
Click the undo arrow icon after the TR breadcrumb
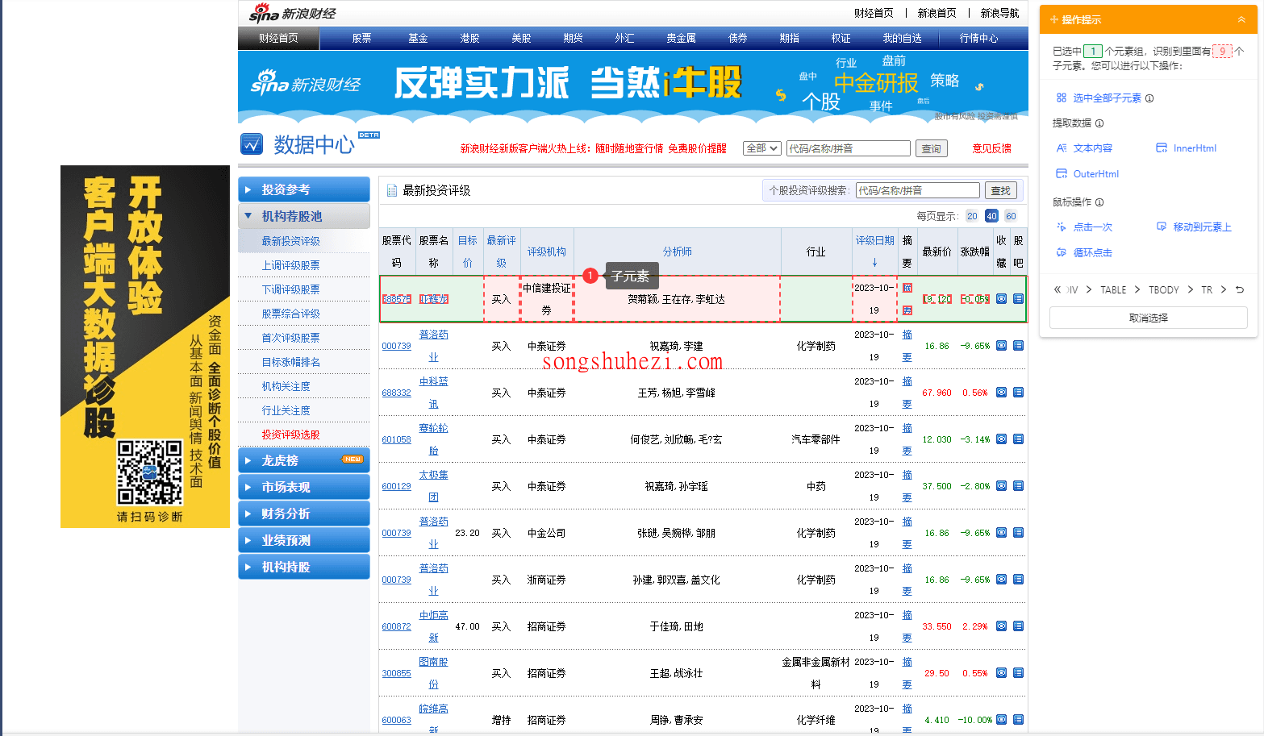pyautogui.click(x=1240, y=289)
